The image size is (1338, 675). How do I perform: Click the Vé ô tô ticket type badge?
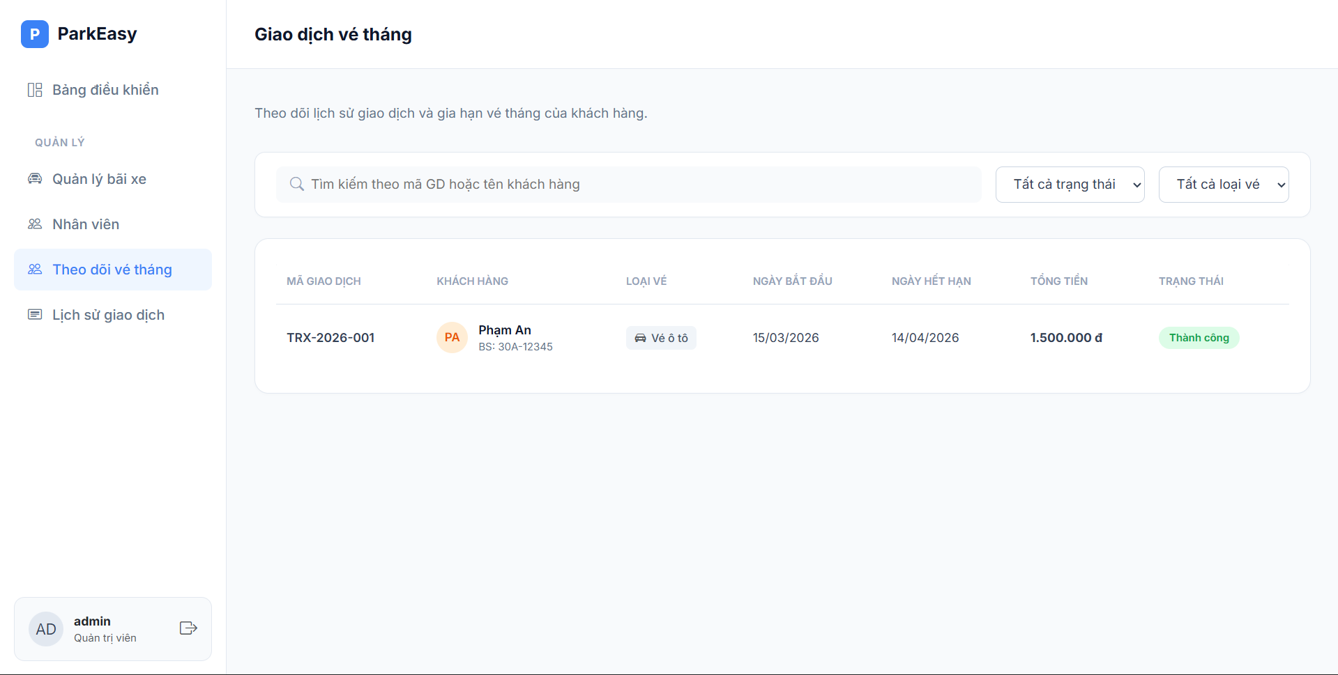661,338
